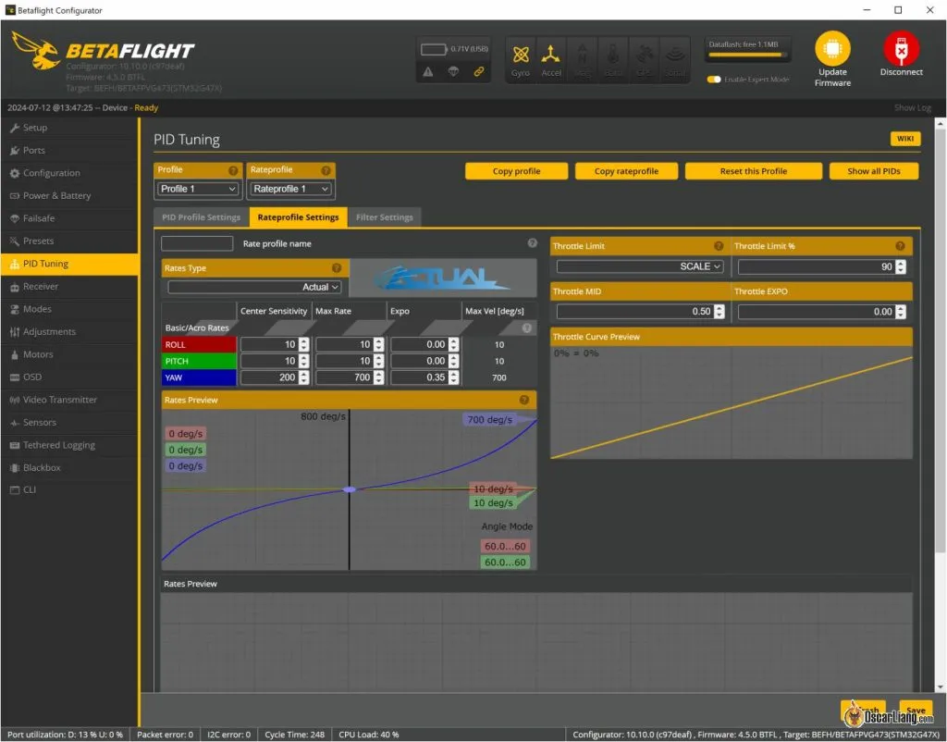Select the Rateprofile Settings tab
The width and height of the screenshot is (947, 742).
(299, 217)
